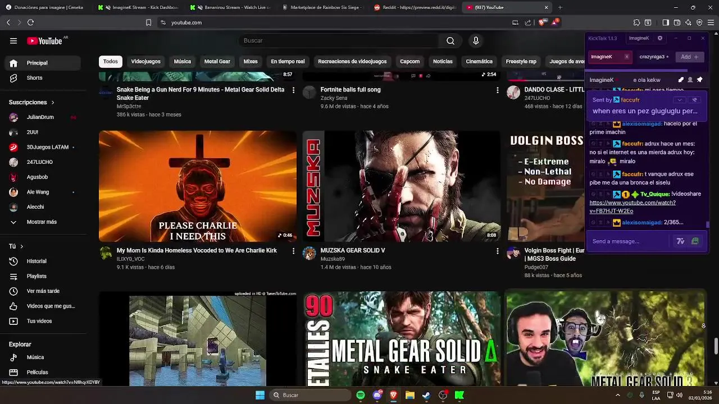Toggle browser sidebar panel icon
This screenshot has height=404, width=719.
click(666, 22)
